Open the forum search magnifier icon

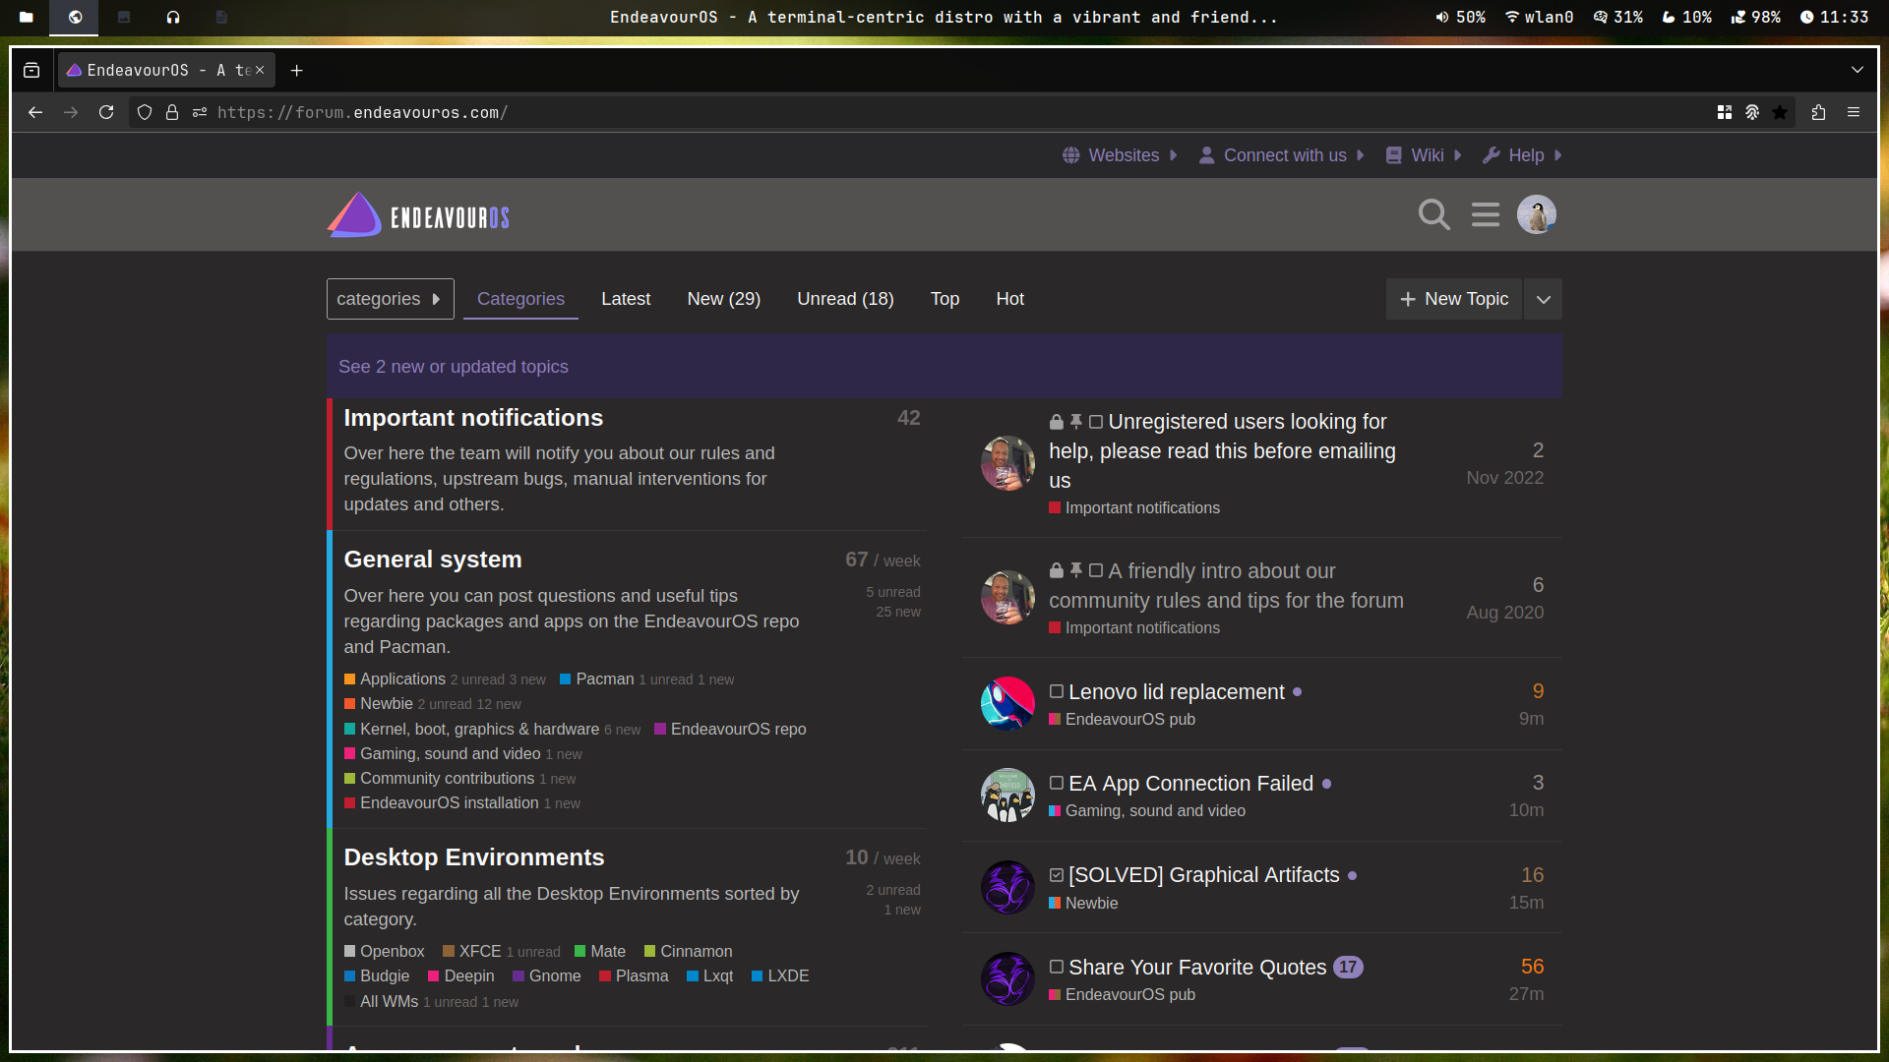click(1433, 214)
